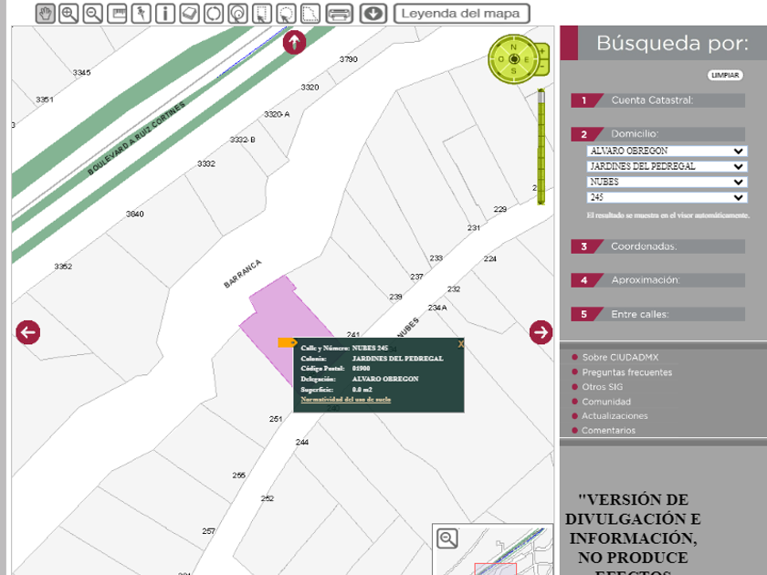
Task: Select the pan hand tool
Action: click(x=46, y=14)
